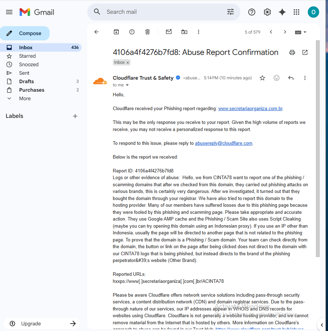
Task: Show the verified sender badge info
Action: click(x=178, y=78)
